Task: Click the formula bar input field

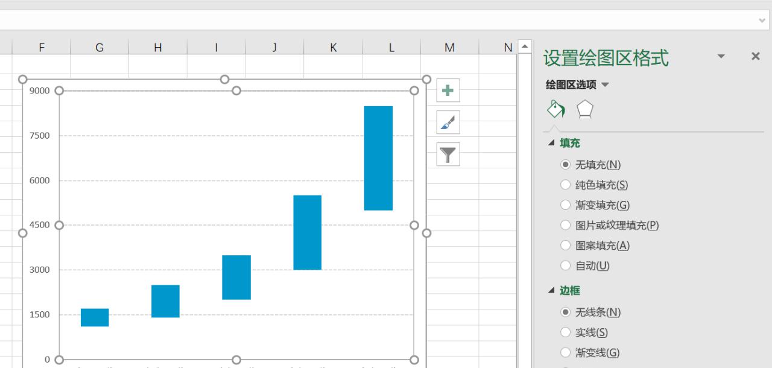Action: (x=377, y=20)
